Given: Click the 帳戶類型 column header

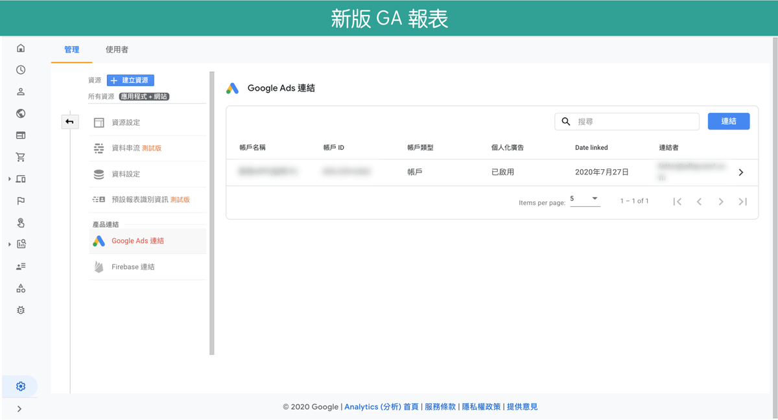Looking at the screenshot, I should pyautogui.click(x=420, y=148).
